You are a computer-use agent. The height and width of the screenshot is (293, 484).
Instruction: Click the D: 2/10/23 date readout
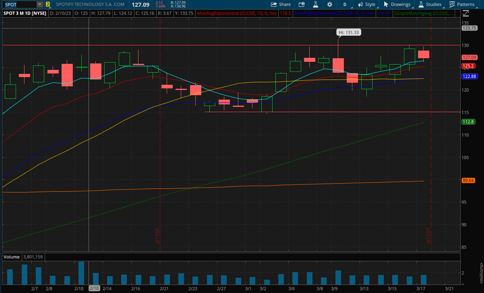(x=60, y=13)
